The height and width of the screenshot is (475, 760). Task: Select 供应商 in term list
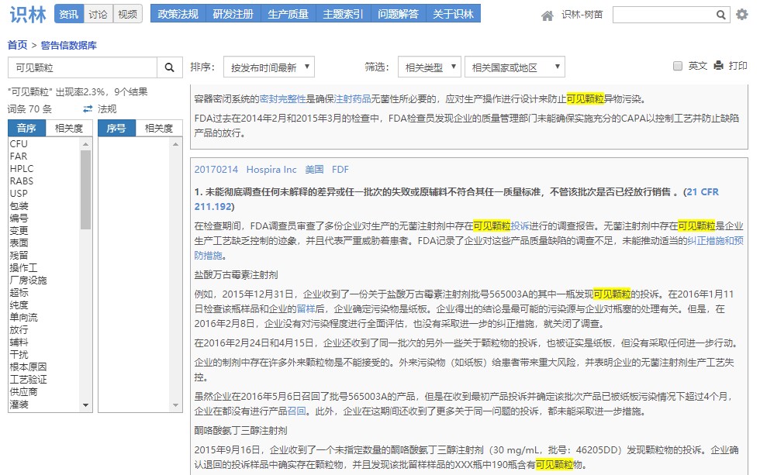[24, 391]
